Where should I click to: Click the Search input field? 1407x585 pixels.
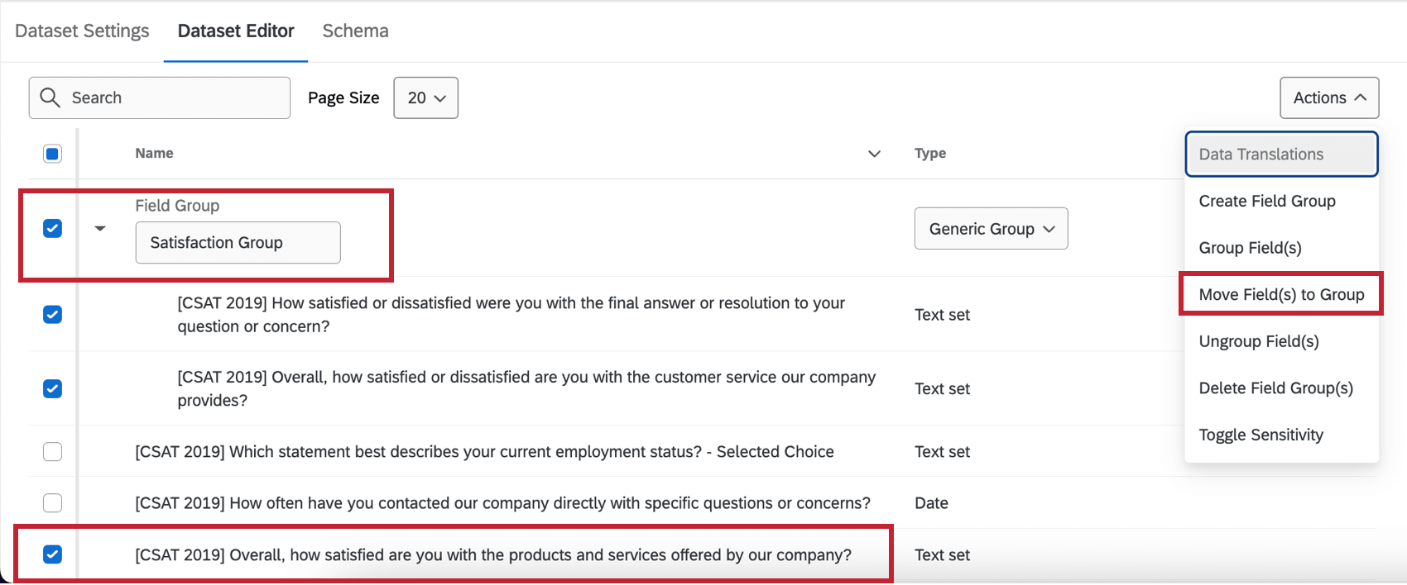click(x=174, y=97)
